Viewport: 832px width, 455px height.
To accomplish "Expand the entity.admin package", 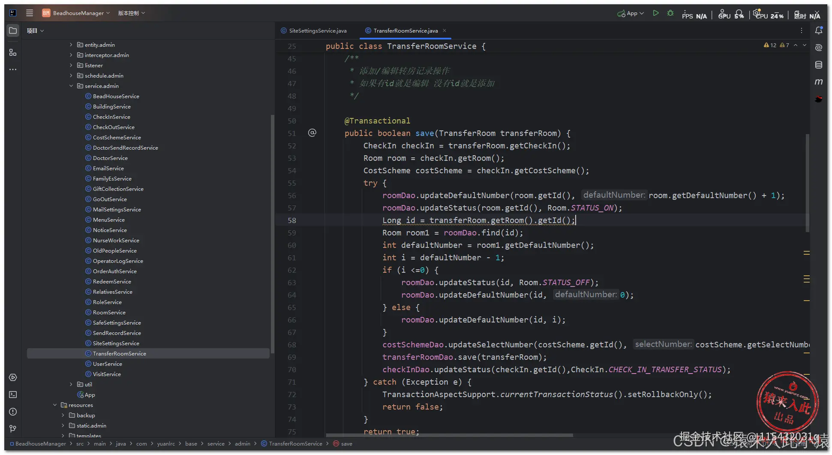I will tap(71, 45).
